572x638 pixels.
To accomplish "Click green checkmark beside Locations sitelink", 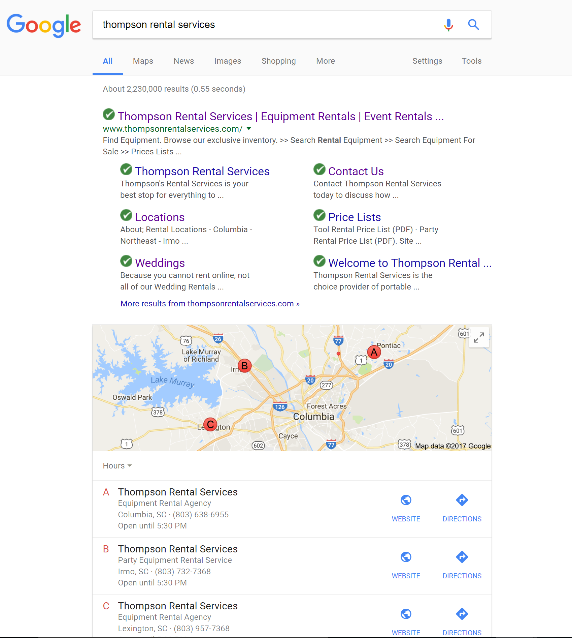I will (126, 215).
